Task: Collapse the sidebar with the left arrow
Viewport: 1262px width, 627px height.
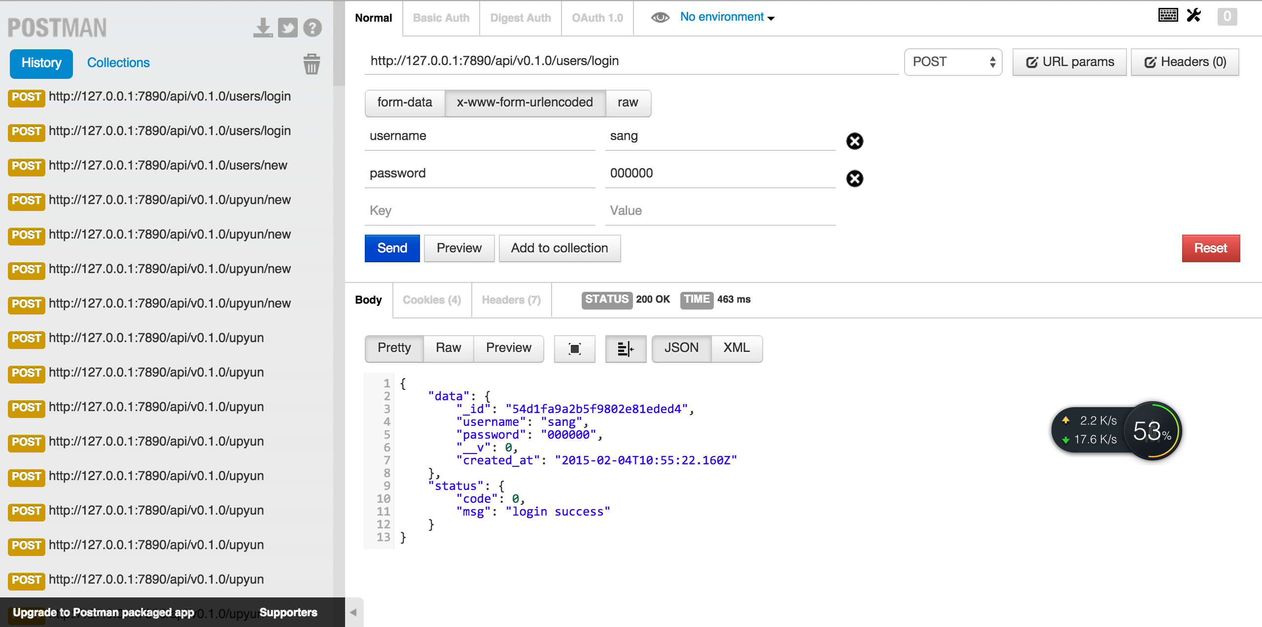Action: 353,613
